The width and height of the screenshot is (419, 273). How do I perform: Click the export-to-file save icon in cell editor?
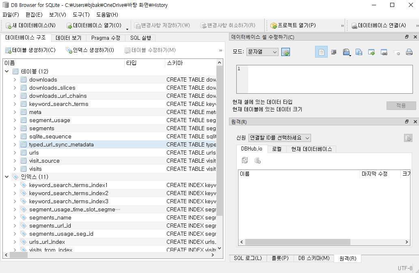click(359, 52)
